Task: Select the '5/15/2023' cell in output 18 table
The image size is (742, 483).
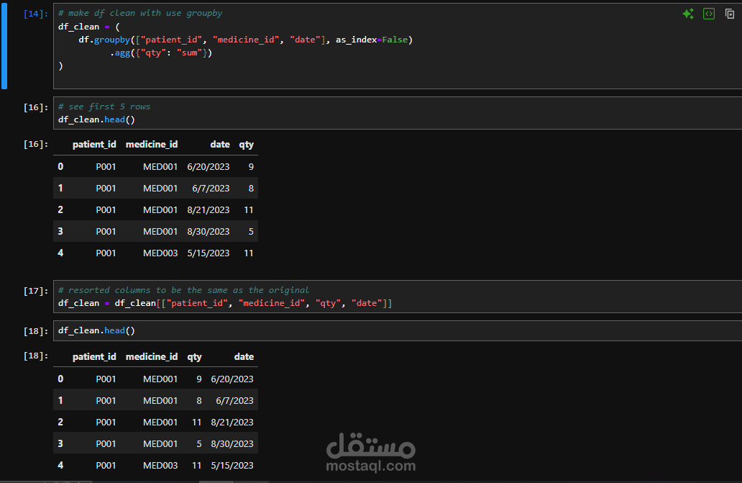Action: tap(232, 466)
